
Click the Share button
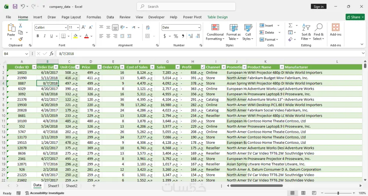coord(355,17)
